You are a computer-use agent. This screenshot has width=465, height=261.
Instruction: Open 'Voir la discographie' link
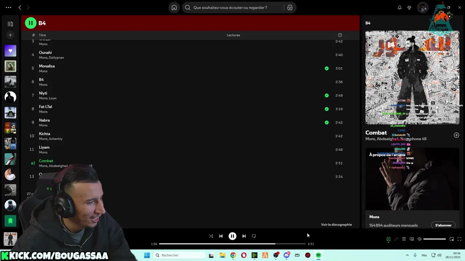click(x=336, y=225)
